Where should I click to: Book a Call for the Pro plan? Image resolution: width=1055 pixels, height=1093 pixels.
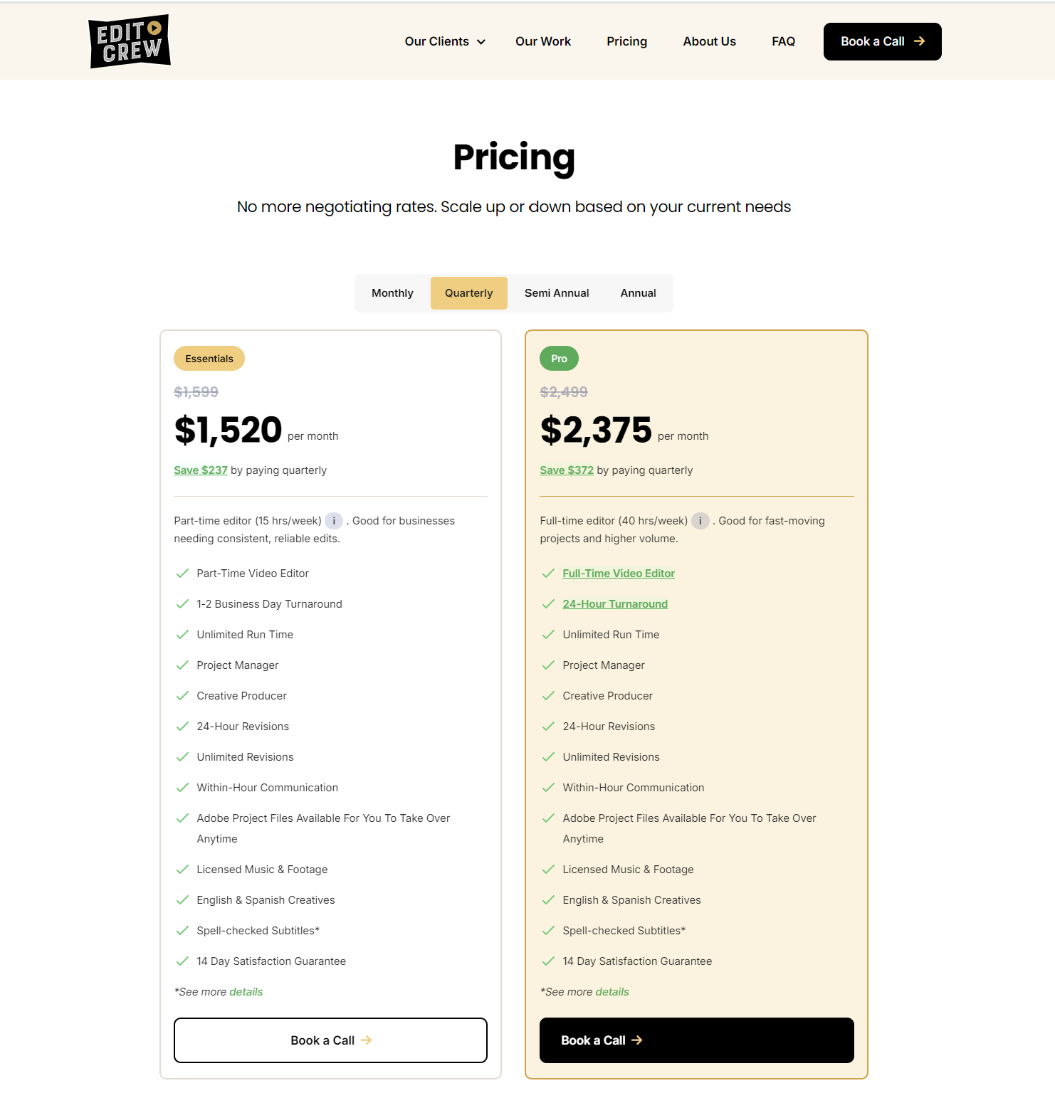(696, 1040)
